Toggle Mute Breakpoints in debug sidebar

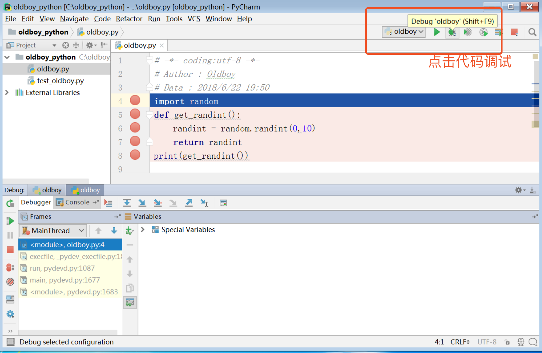(x=10, y=282)
